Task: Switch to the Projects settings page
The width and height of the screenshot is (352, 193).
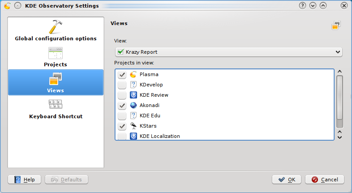Action: pyautogui.click(x=56, y=56)
